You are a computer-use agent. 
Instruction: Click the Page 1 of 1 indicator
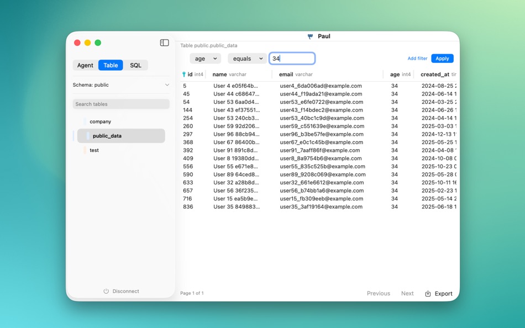point(192,293)
